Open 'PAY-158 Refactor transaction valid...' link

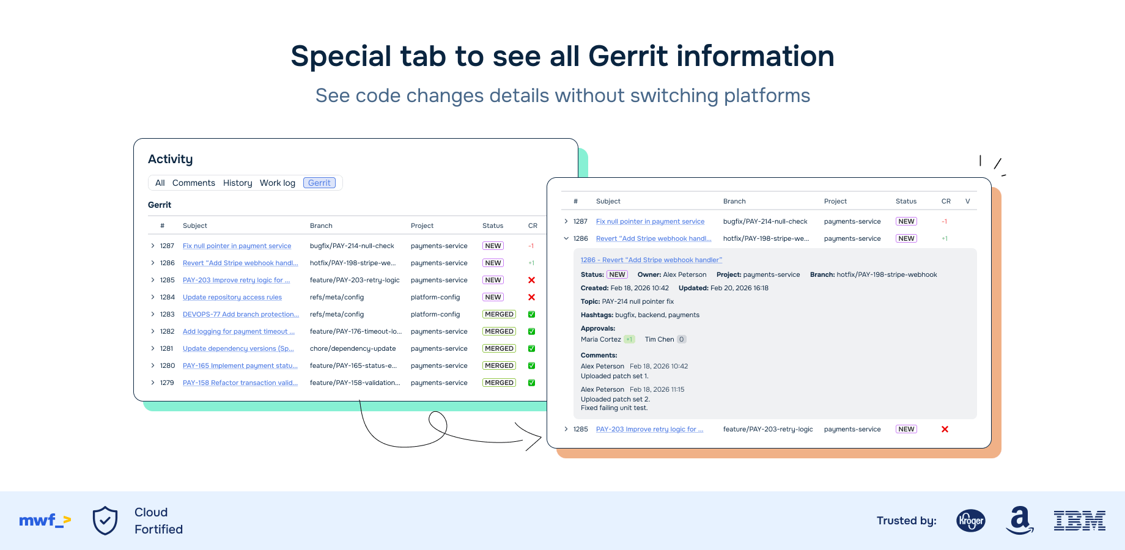[240, 383]
